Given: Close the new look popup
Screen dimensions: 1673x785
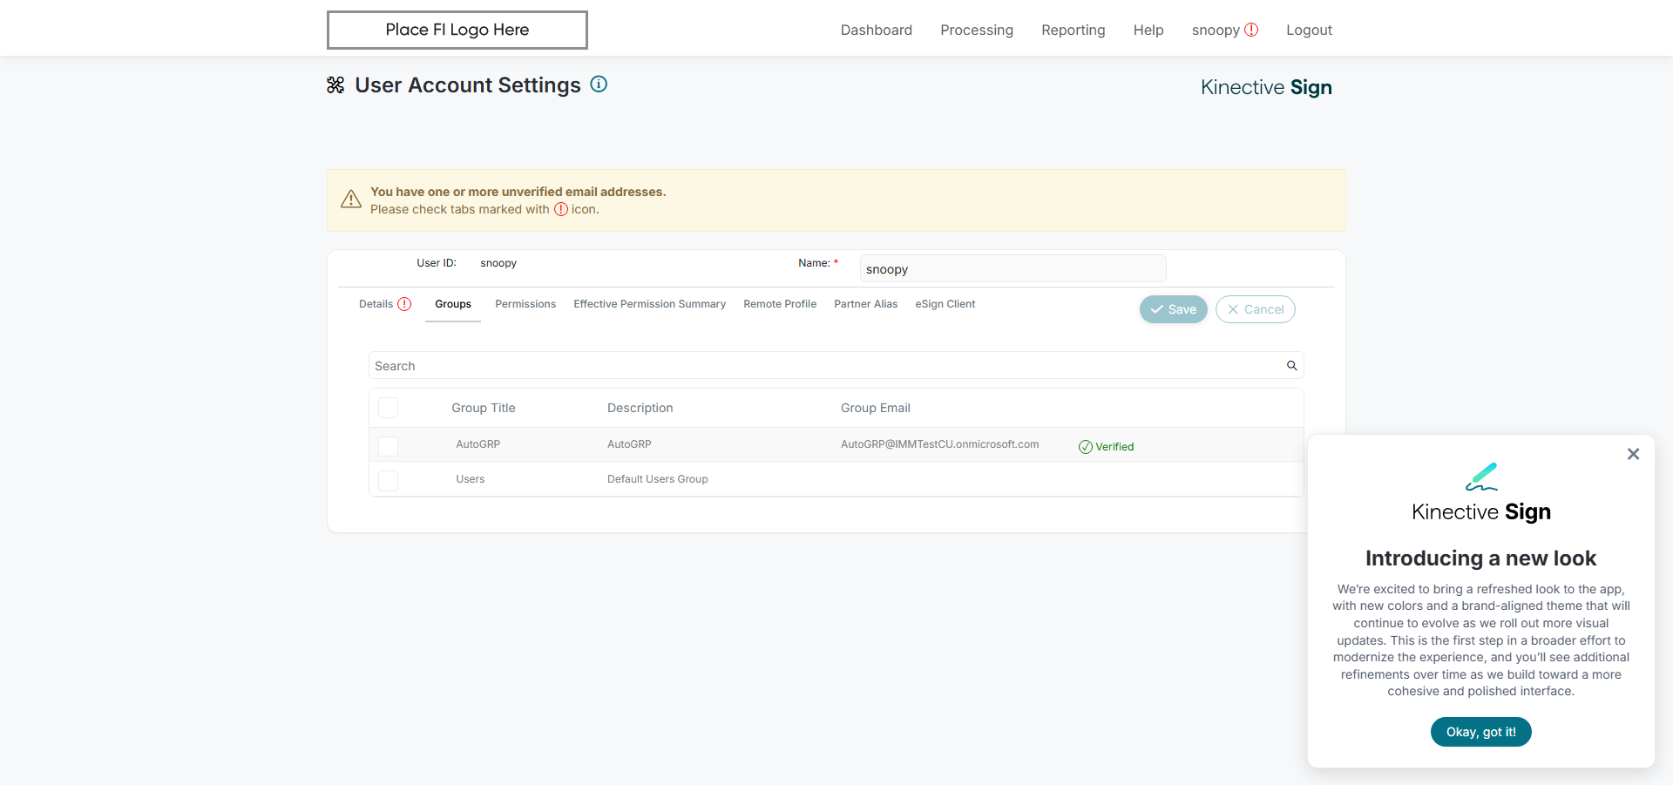Looking at the screenshot, I should pos(1633,454).
